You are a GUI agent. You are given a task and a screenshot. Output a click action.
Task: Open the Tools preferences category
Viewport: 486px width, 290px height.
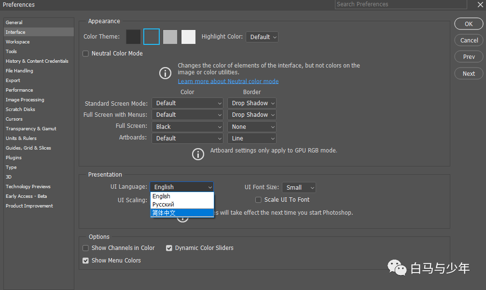[39, 52]
